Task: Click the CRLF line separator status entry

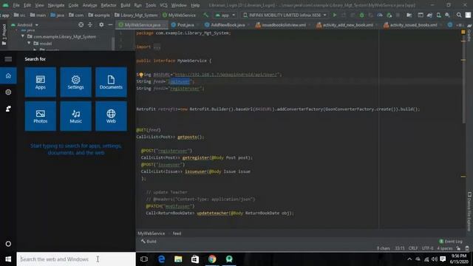Action: (x=413, y=248)
